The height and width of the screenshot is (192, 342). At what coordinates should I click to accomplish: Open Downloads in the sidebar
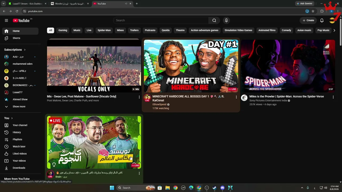pyautogui.click(x=20, y=168)
